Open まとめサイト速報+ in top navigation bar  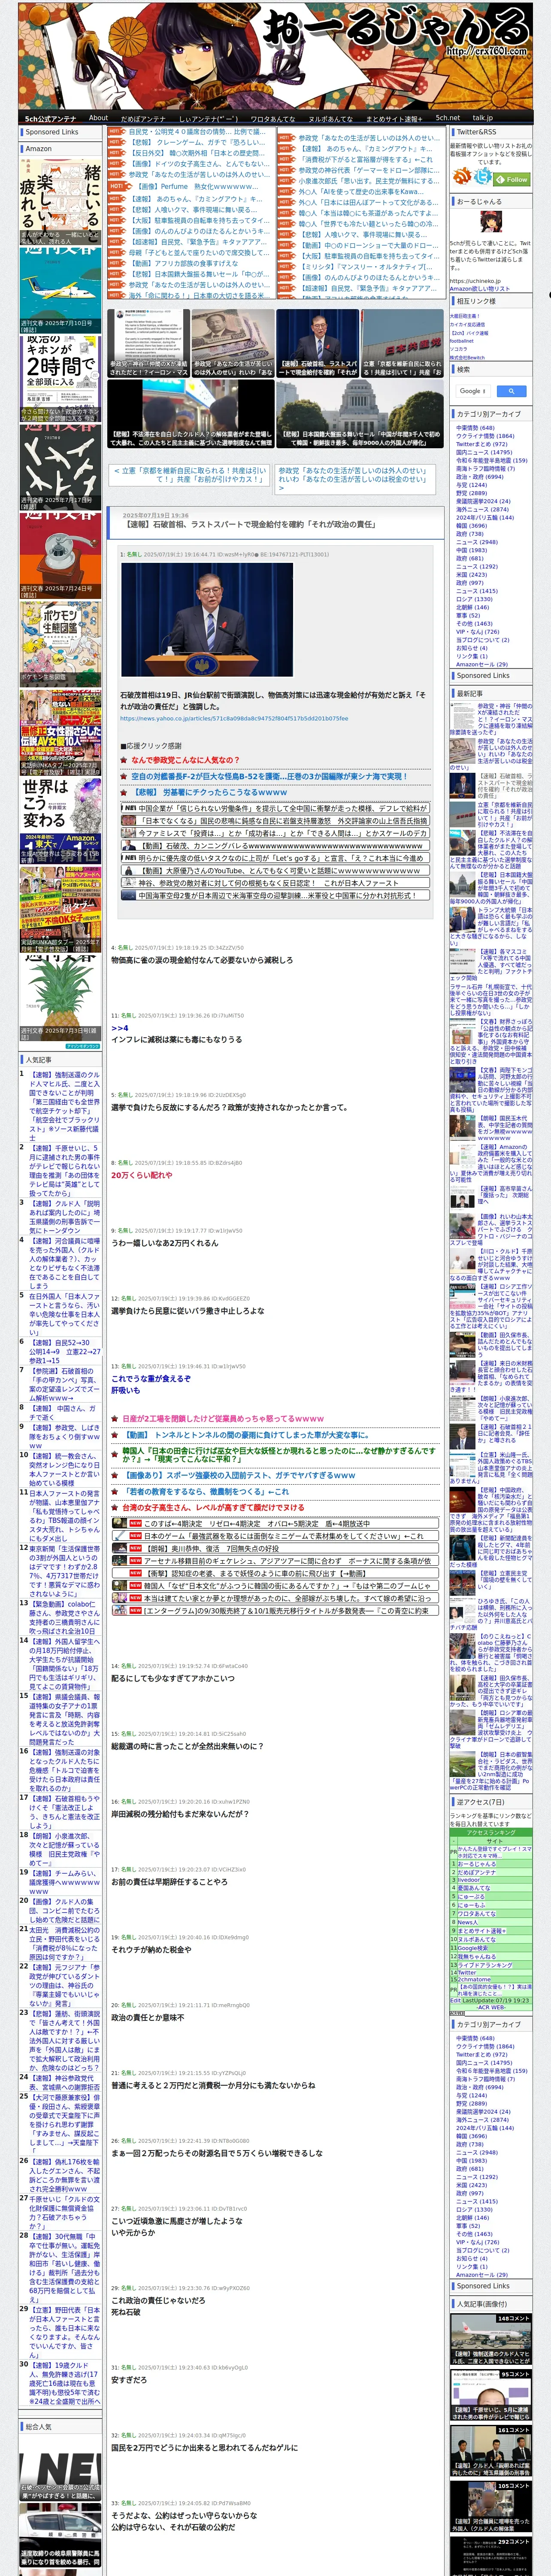[x=393, y=118]
